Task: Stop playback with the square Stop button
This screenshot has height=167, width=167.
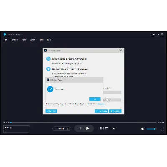Action: (81, 128)
